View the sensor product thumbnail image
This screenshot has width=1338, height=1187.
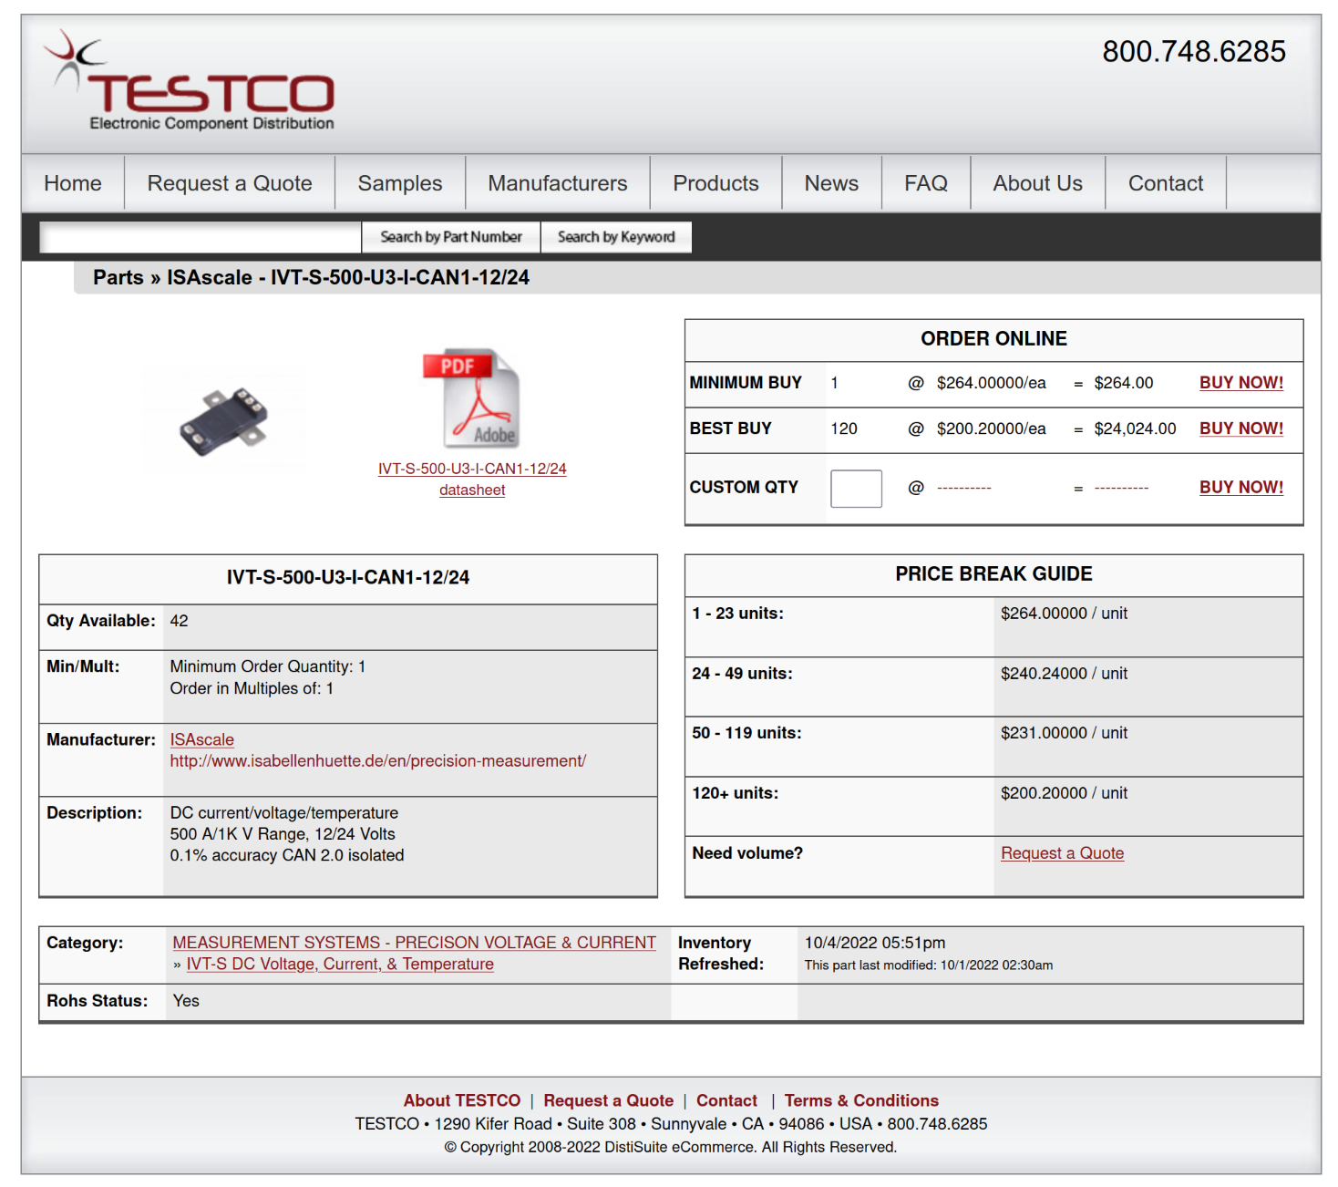[224, 420]
